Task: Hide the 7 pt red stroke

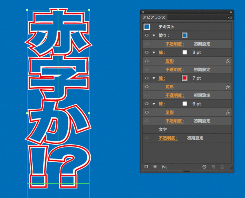Action: pyautogui.click(x=147, y=78)
